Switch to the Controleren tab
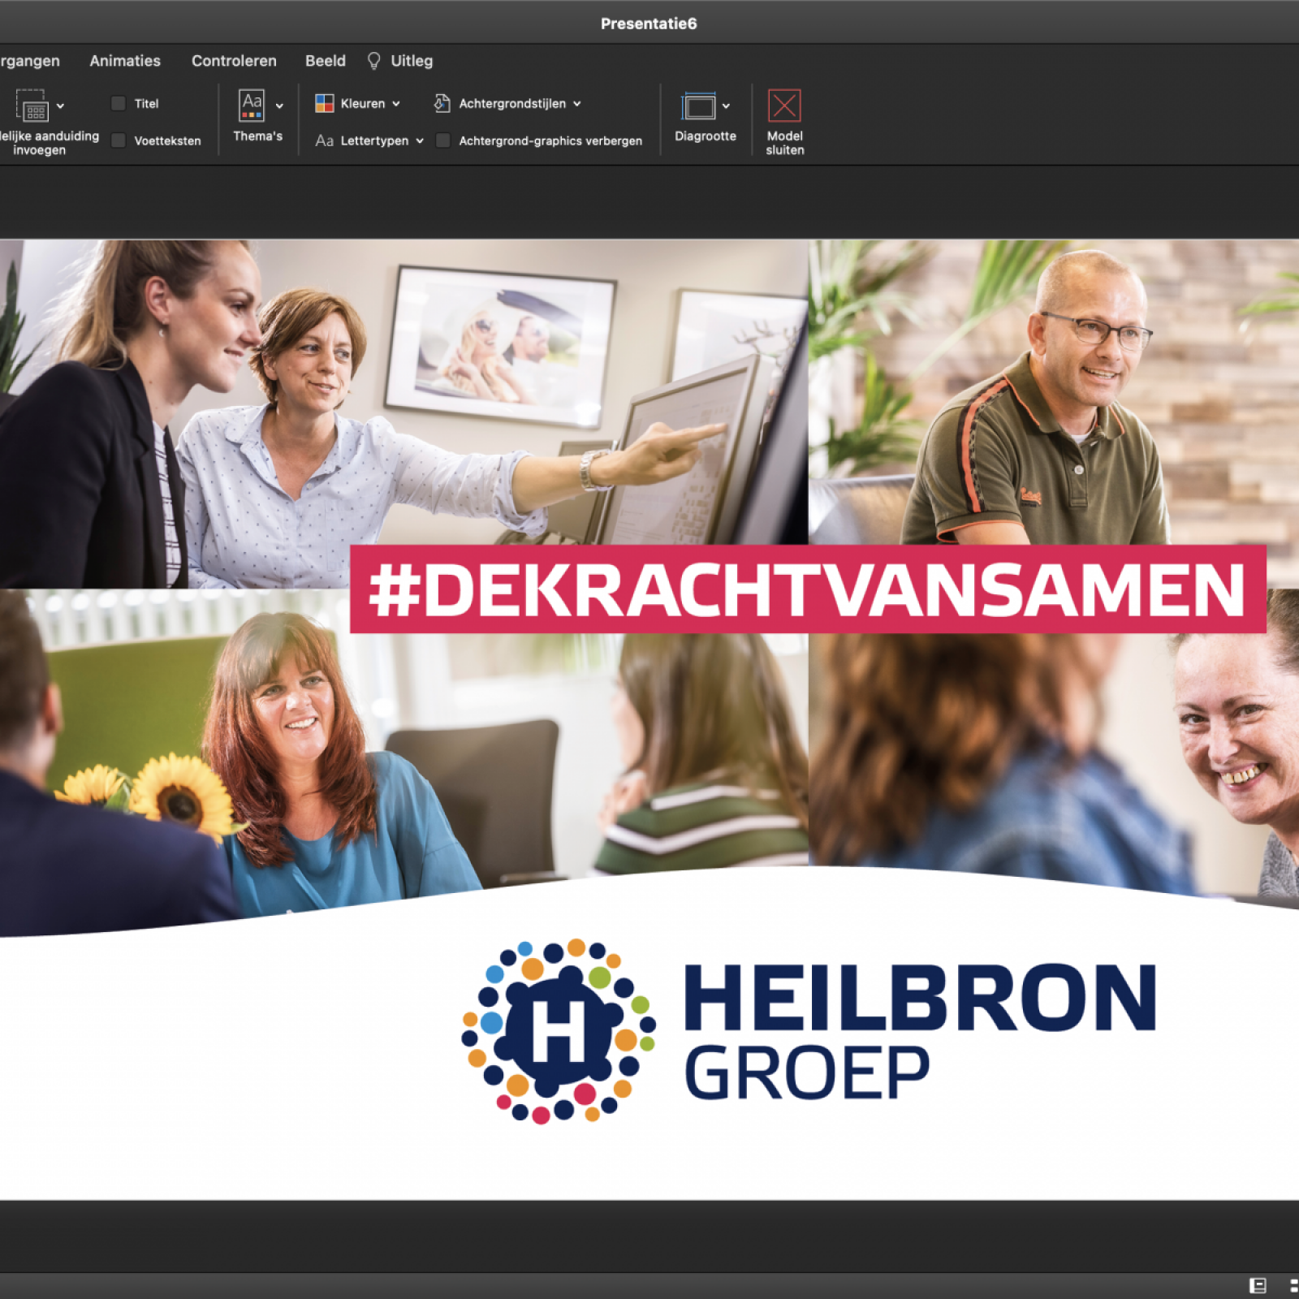Viewport: 1299px width, 1299px height. coord(234,61)
